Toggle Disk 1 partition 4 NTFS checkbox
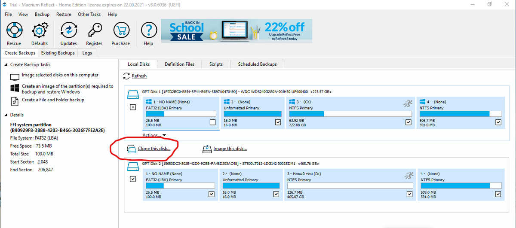516x228 pixels. (498, 123)
